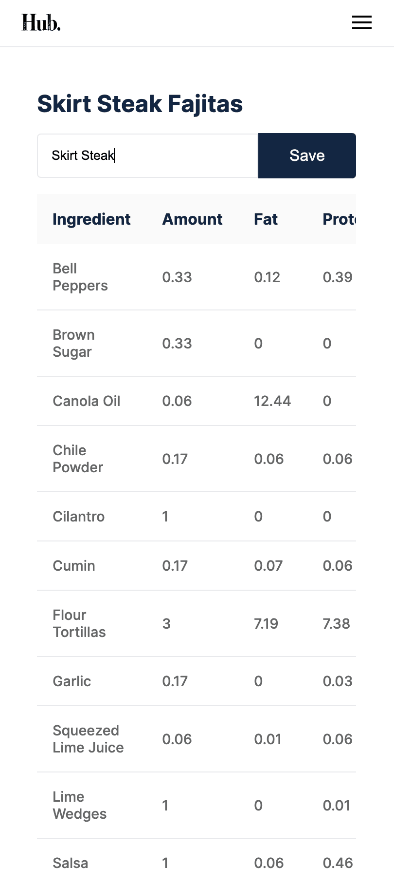The image size is (394, 887).
Task: Select the Brown Sugar ingredient
Action: tap(73, 343)
